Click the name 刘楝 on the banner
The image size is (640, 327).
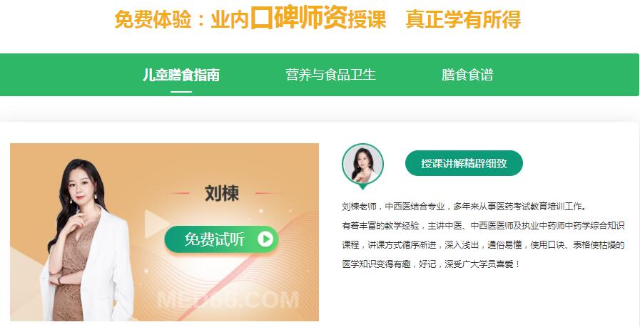[222, 193]
